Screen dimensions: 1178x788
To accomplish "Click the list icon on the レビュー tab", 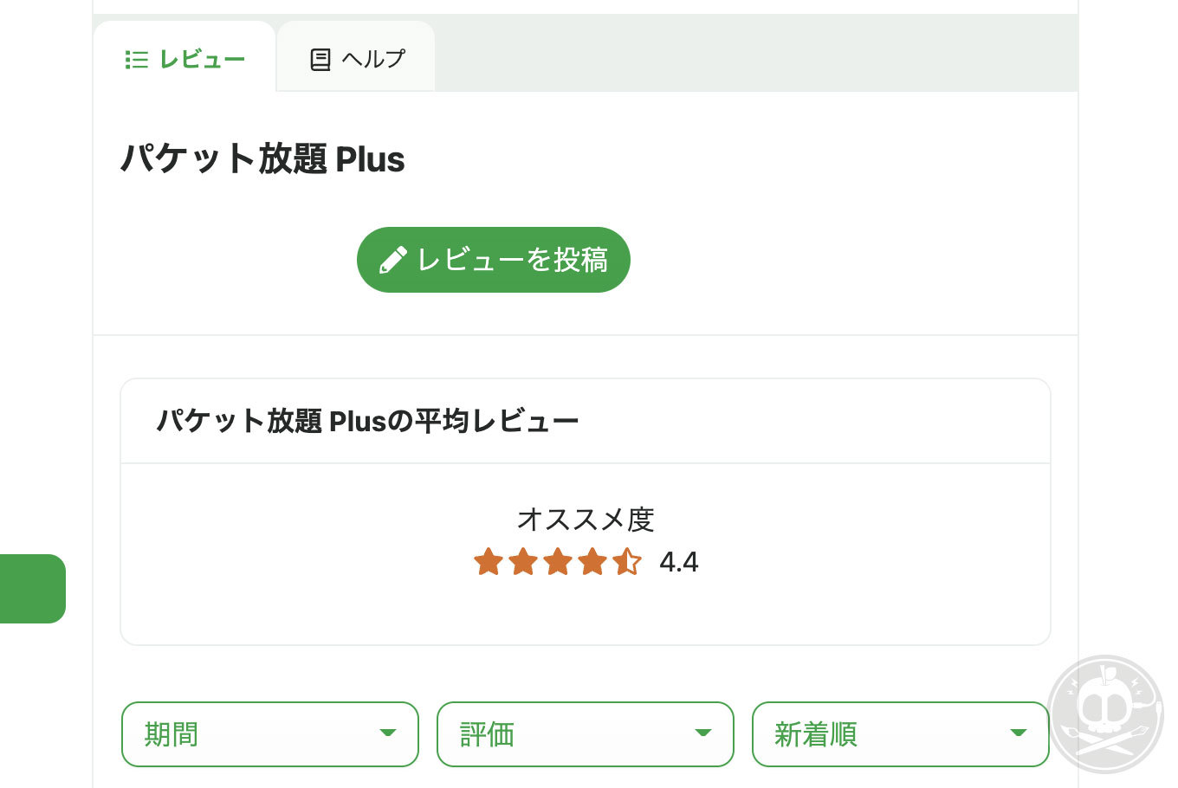I will [x=136, y=60].
